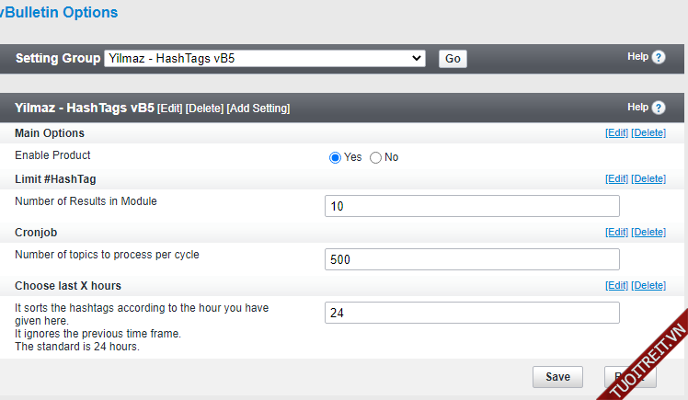This screenshot has width=688, height=400.
Task: Delete the Main Options setting
Action: (648, 133)
